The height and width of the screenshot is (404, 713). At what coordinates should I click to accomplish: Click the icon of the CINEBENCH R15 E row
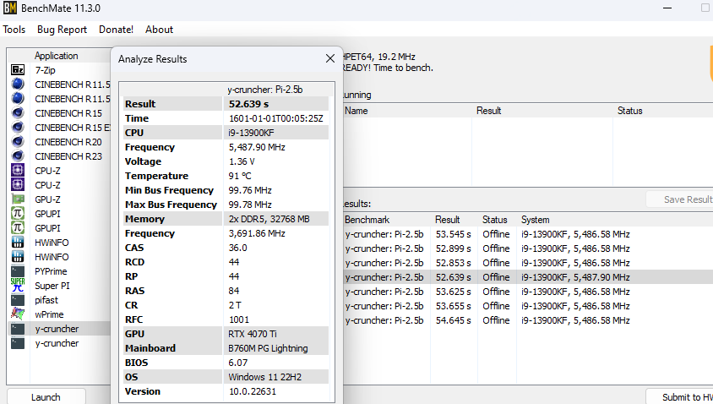tap(18, 128)
